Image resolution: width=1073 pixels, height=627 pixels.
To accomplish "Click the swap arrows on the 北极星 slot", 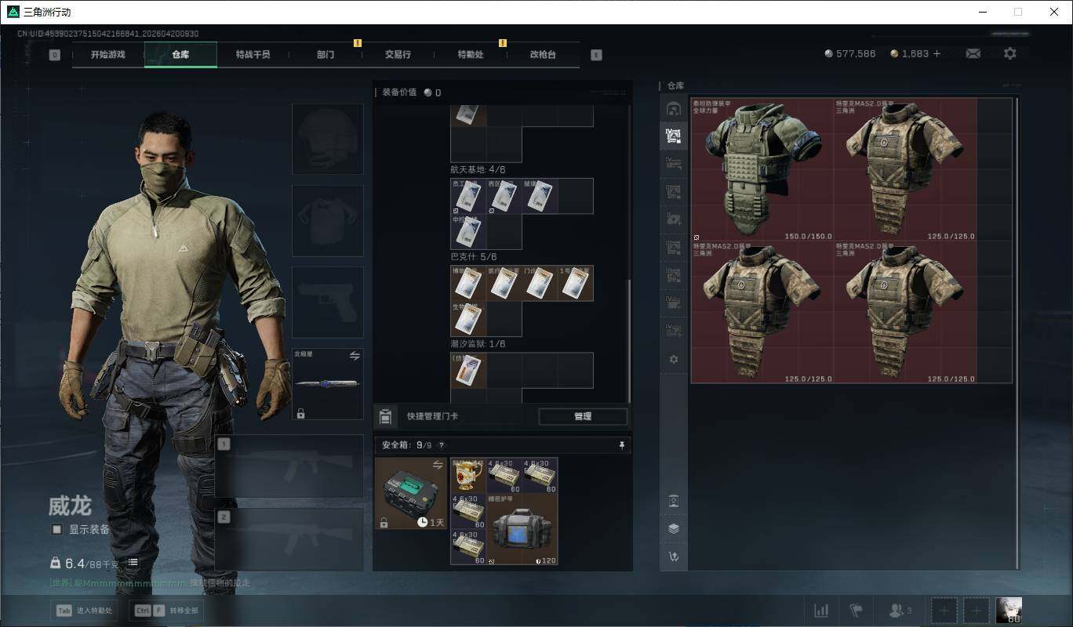I will [x=355, y=356].
